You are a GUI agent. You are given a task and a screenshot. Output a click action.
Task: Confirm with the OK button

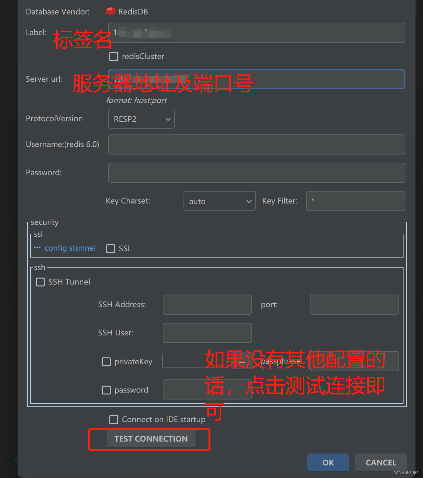tap(328, 462)
